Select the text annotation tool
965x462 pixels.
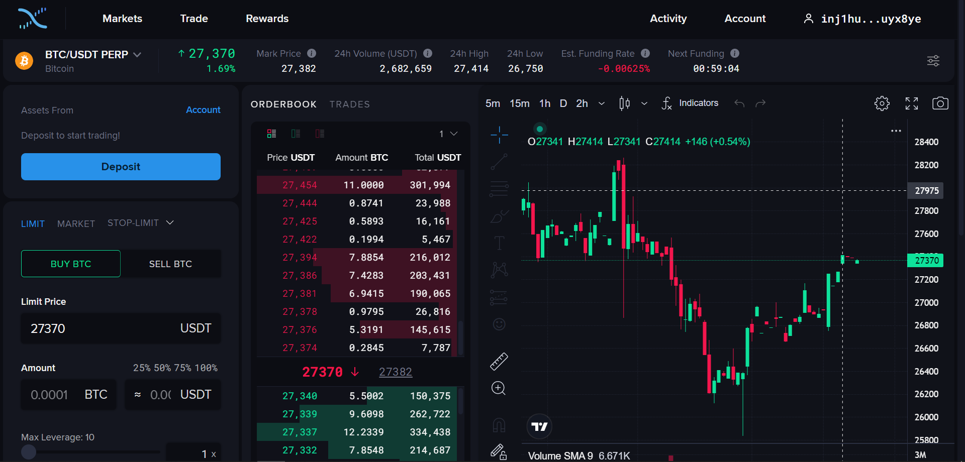[x=499, y=243]
